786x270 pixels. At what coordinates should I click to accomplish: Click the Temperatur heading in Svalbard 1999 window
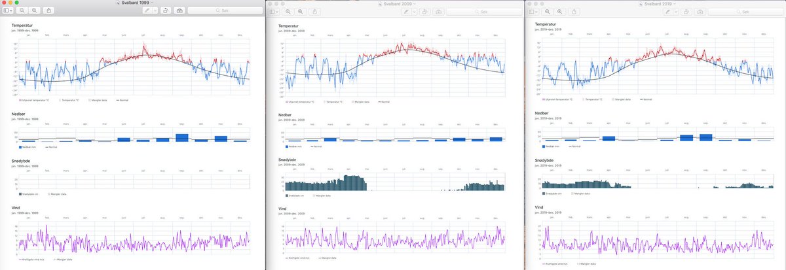[x=24, y=25]
